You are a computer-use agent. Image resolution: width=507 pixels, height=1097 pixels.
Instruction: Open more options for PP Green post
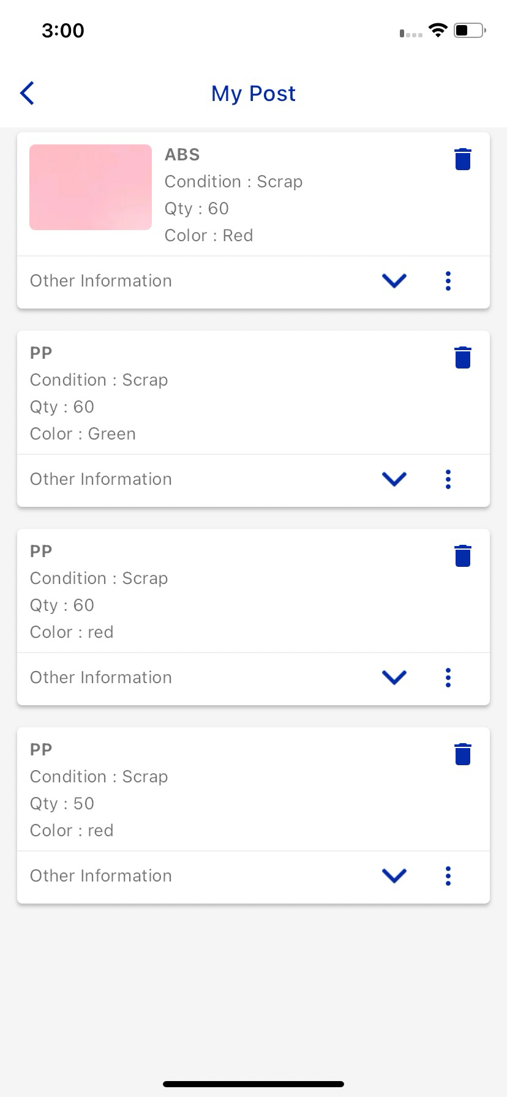[448, 479]
